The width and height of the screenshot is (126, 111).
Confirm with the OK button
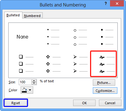coord(84,103)
